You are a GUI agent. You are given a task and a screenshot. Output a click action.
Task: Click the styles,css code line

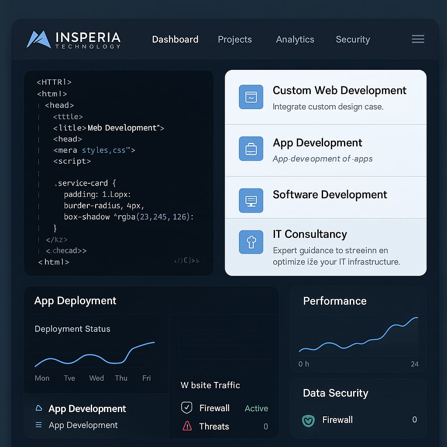(x=94, y=150)
